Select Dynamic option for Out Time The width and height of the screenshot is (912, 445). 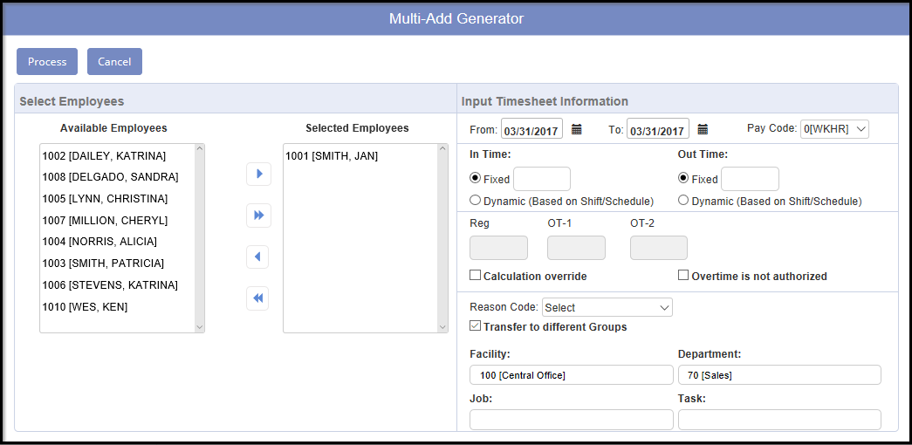click(x=684, y=201)
